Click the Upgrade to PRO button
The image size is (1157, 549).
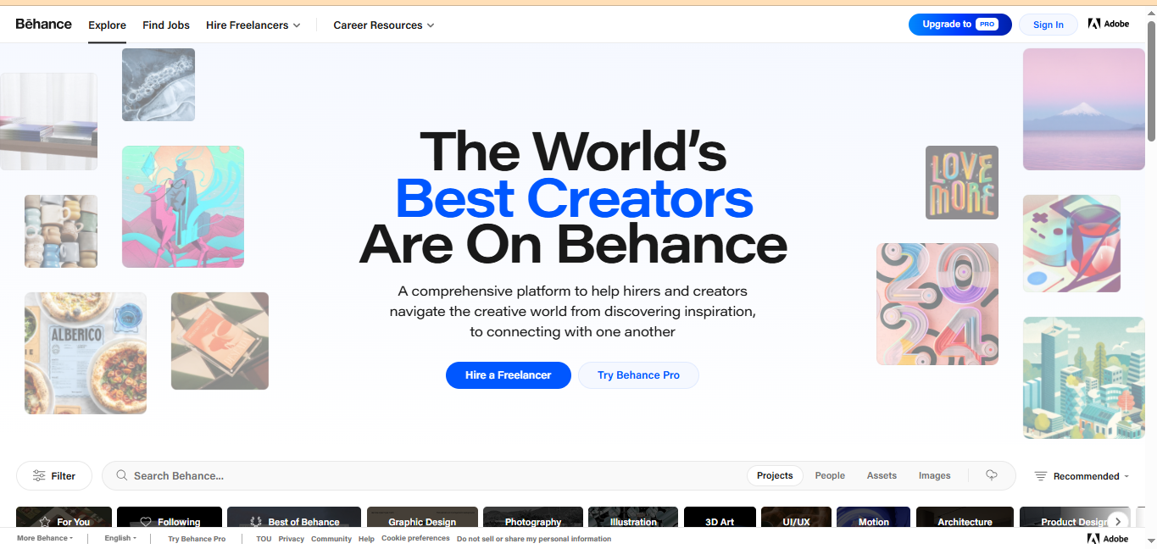click(960, 25)
